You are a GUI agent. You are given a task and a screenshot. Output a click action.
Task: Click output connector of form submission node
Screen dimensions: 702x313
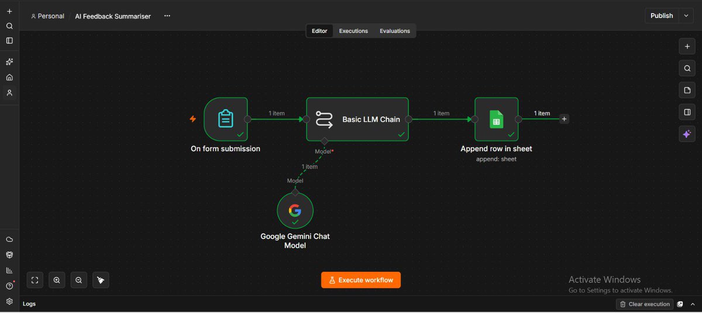pyautogui.click(x=247, y=119)
